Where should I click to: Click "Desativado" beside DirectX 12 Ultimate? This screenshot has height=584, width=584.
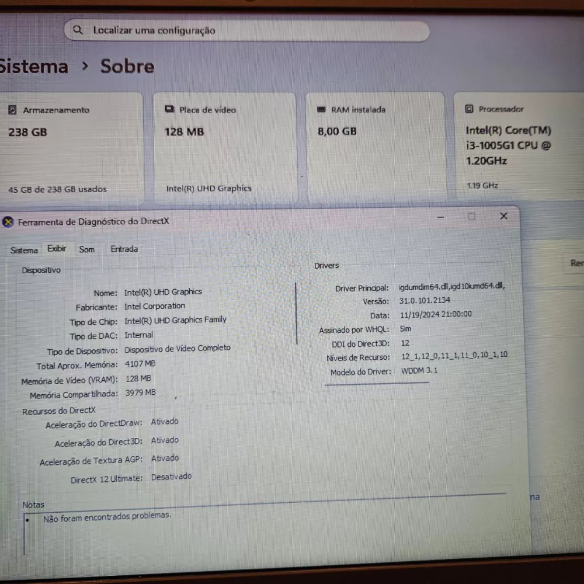pyautogui.click(x=171, y=477)
